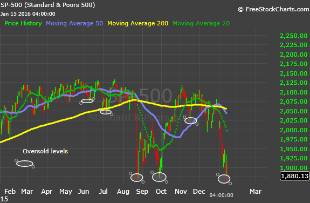Click the 2,125.00 price axis value
Viewport: 310px width, 203px height.
click(294, 83)
